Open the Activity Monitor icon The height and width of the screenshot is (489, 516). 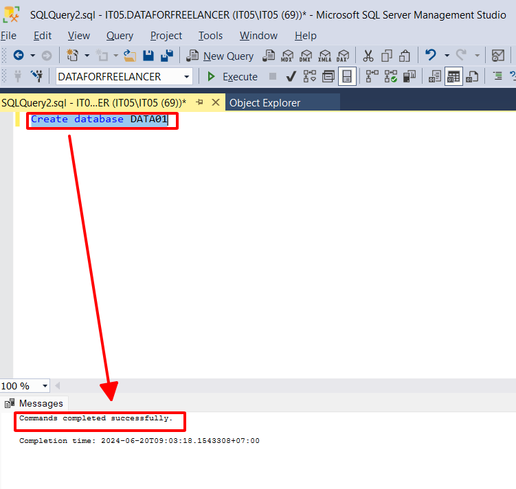pos(498,56)
